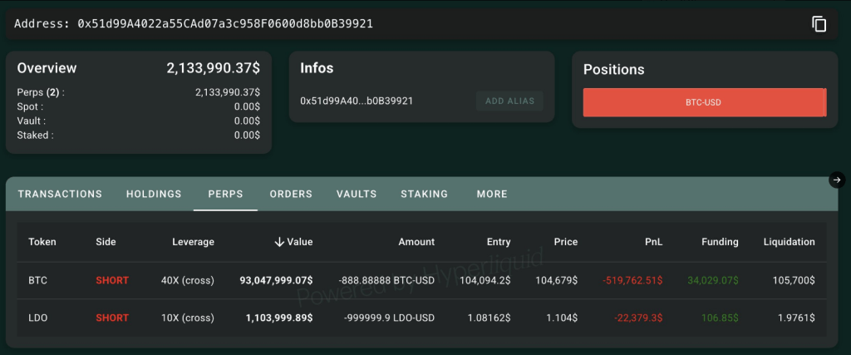Copy the wallet address using copy icon
Screen dimensions: 851x355
click(x=819, y=24)
